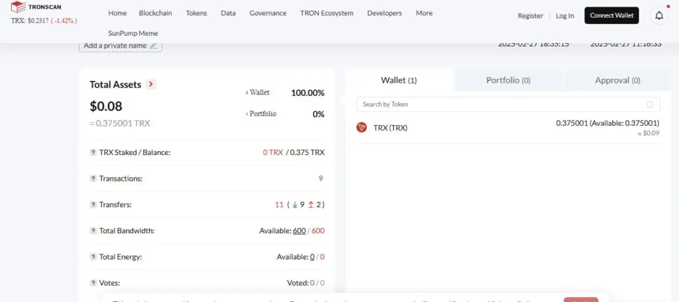Open the Blockchain dropdown menu
This screenshot has width=679, height=302.
click(154, 13)
